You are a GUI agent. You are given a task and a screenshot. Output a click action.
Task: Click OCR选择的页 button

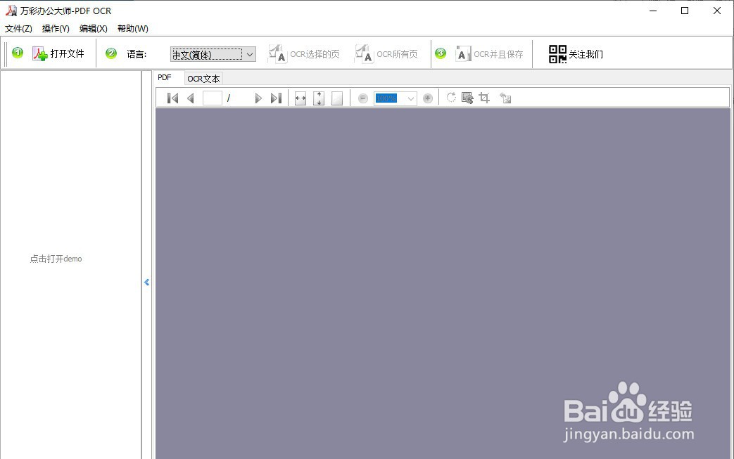[304, 54]
